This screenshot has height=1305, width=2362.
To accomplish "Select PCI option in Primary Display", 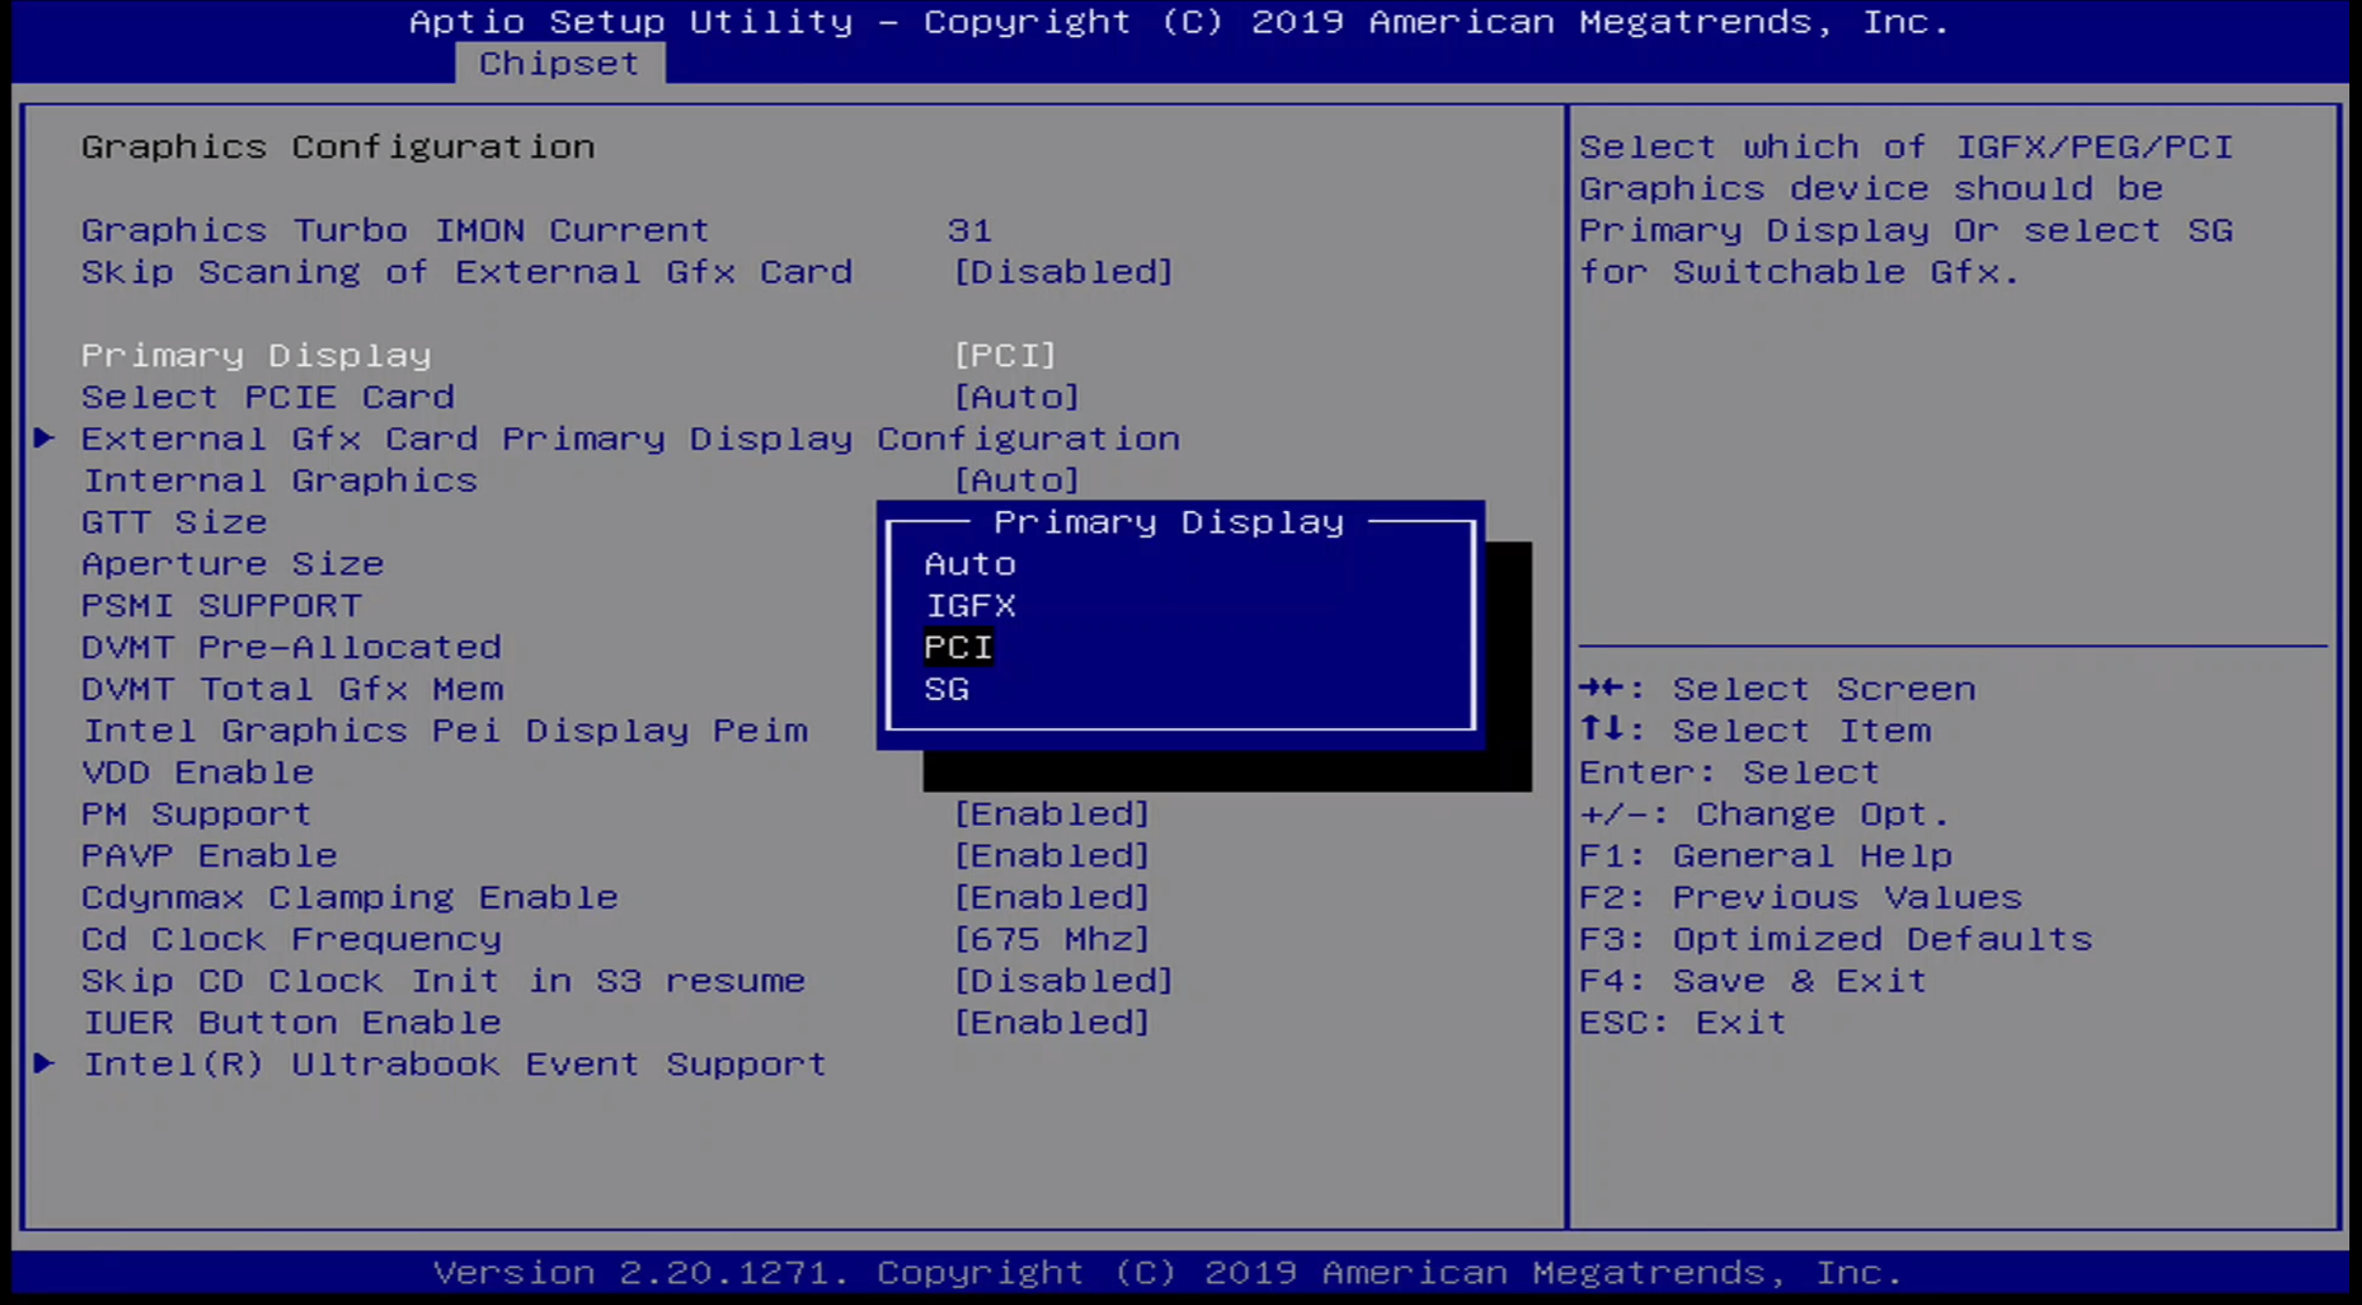I will coord(957,645).
